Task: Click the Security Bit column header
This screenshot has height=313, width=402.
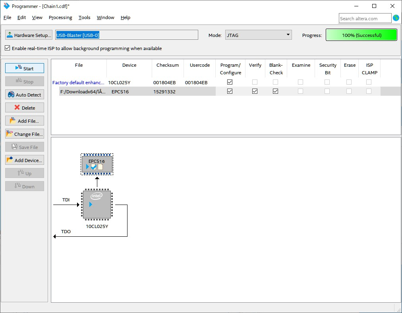Action: pos(328,69)
